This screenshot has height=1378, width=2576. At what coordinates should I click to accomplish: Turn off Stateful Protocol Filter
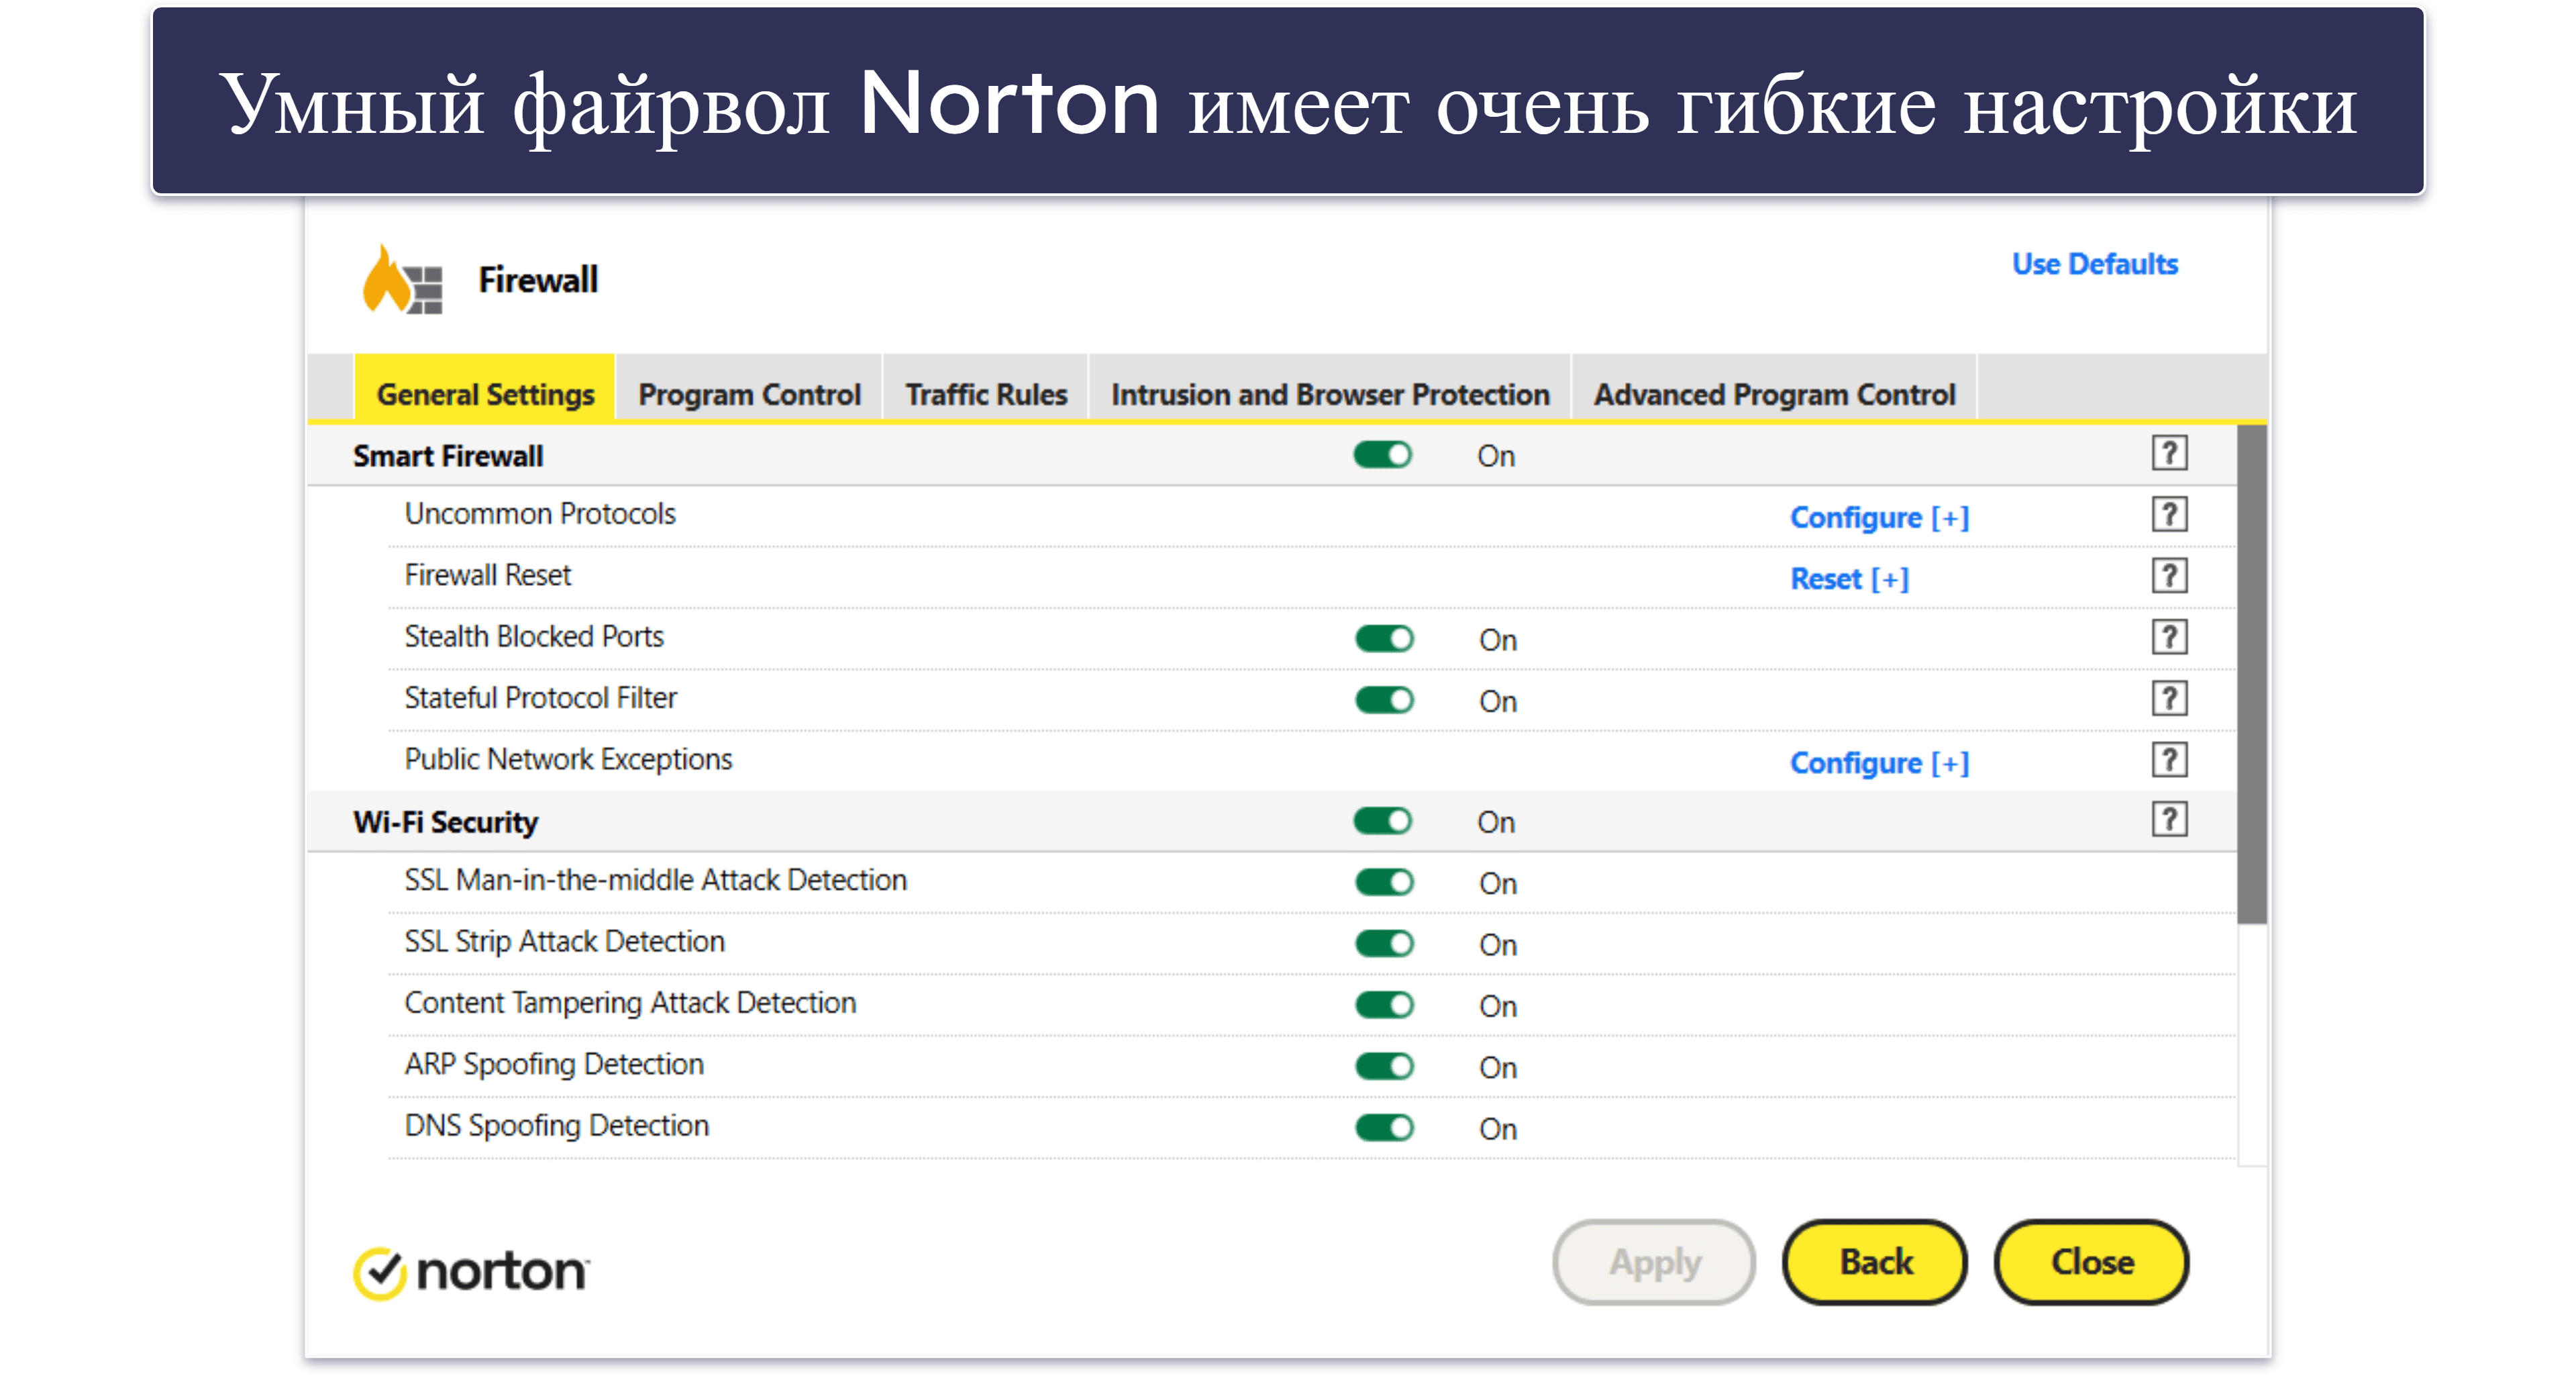click(1384, 700)
